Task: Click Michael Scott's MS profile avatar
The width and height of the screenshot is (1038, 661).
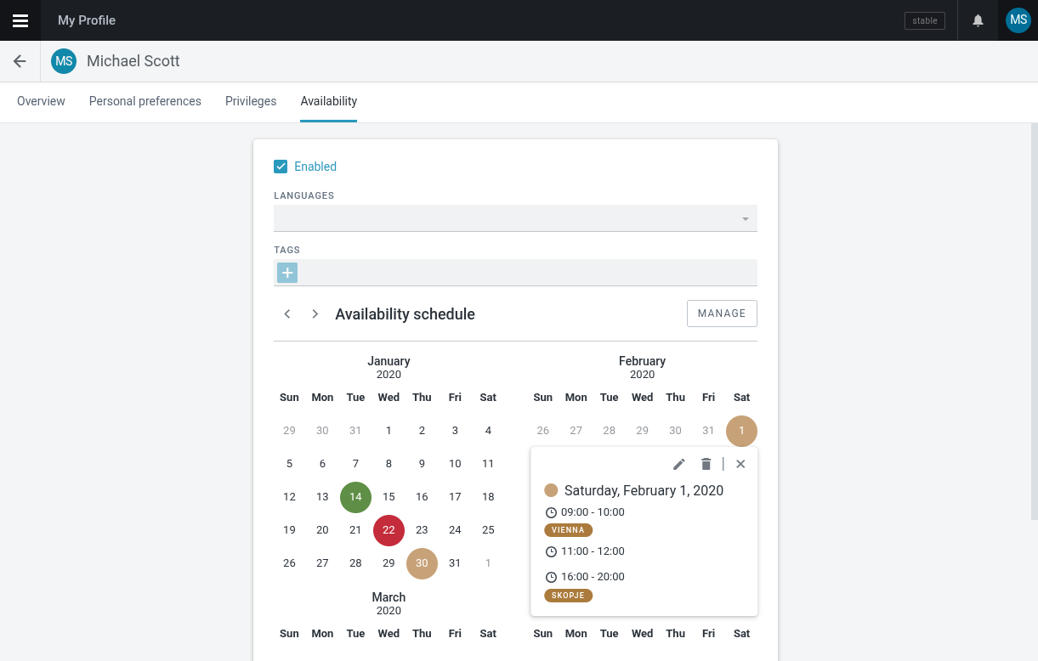Action: click(x=64, y=61)
